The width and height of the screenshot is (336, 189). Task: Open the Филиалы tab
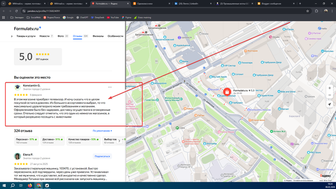[x=98, y=36]
